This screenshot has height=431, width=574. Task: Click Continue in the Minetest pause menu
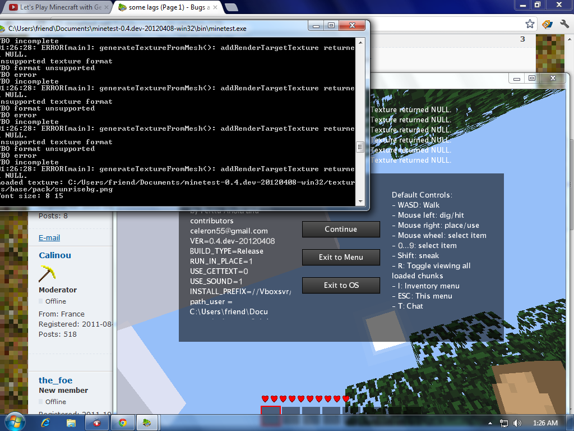[341, 229]
